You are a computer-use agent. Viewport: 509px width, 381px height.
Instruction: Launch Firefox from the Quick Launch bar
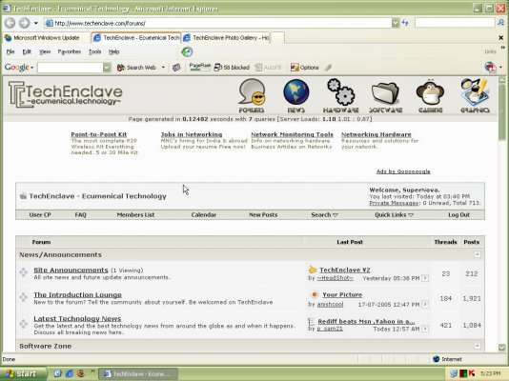(80, 373)
